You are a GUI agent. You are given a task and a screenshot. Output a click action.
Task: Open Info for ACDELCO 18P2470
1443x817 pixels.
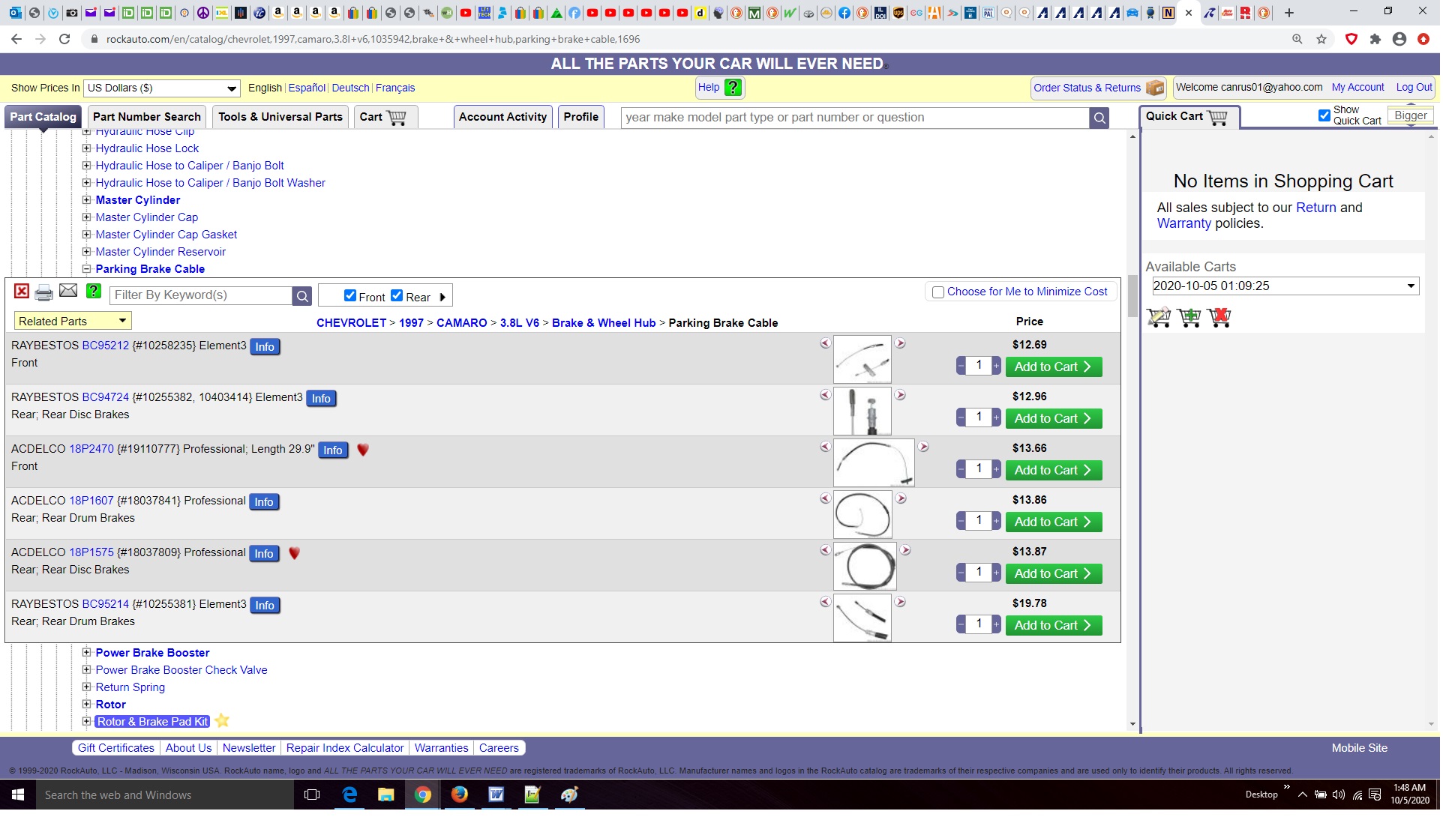click(x=334, y=450)
